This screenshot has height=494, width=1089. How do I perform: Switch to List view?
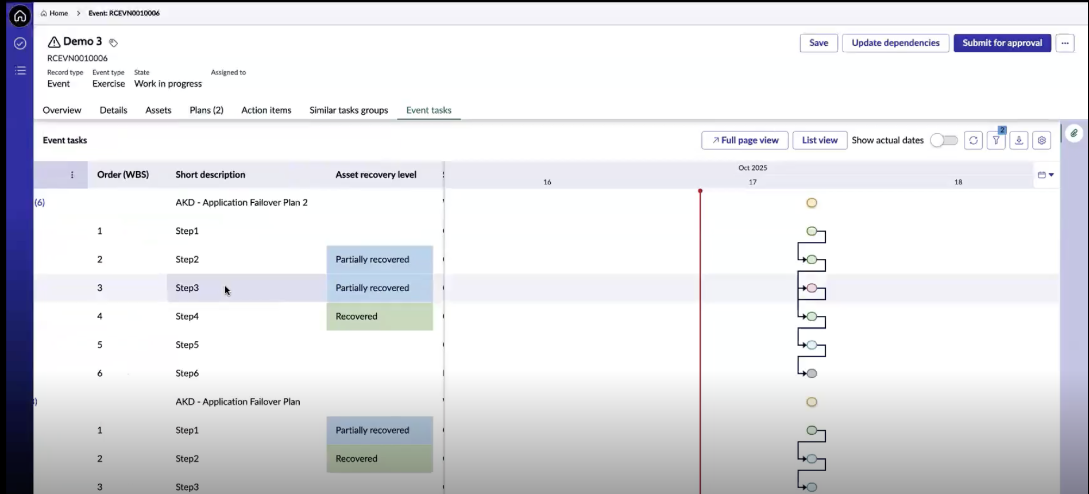coord(820,140)
